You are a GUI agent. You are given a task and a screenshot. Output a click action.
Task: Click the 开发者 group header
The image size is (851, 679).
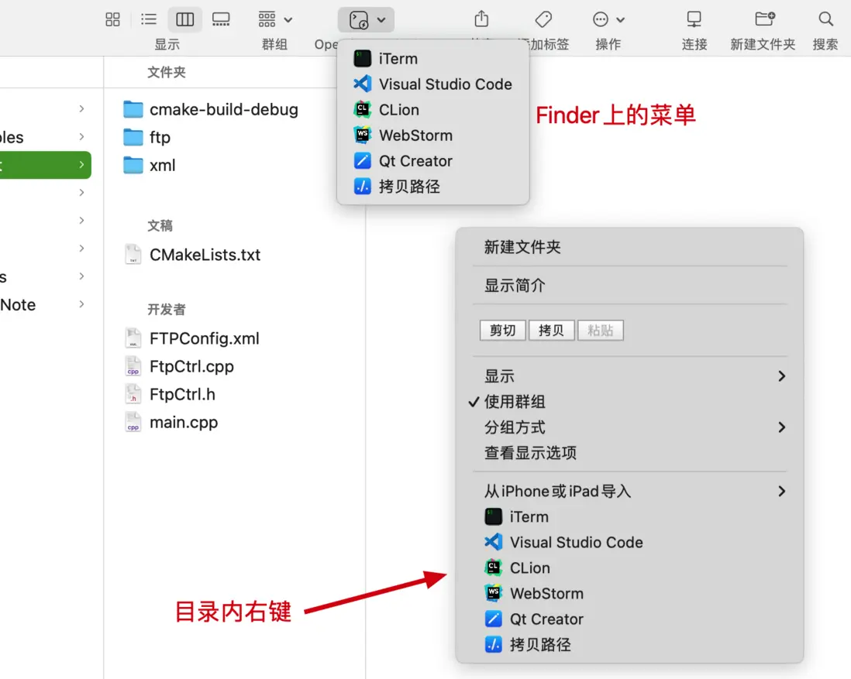coord(167,310)
